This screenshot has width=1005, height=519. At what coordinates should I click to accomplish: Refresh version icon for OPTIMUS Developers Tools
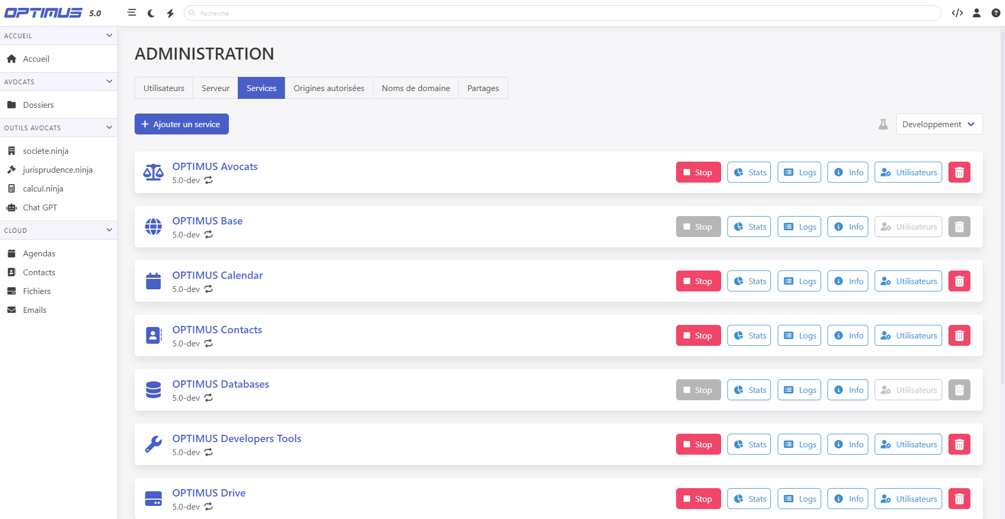pos(208,452)
